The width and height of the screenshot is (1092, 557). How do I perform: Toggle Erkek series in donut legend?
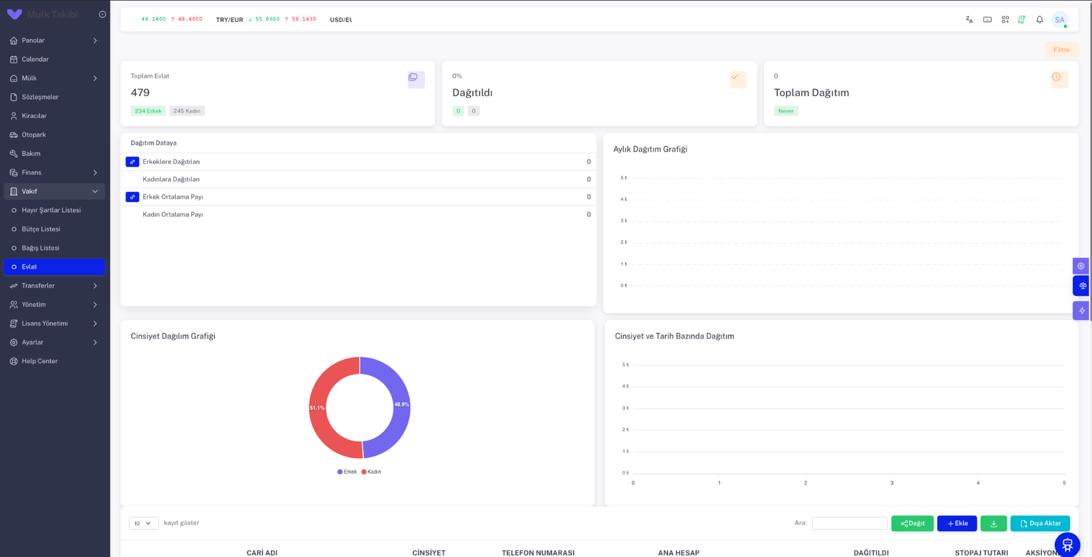click(347, 472)
